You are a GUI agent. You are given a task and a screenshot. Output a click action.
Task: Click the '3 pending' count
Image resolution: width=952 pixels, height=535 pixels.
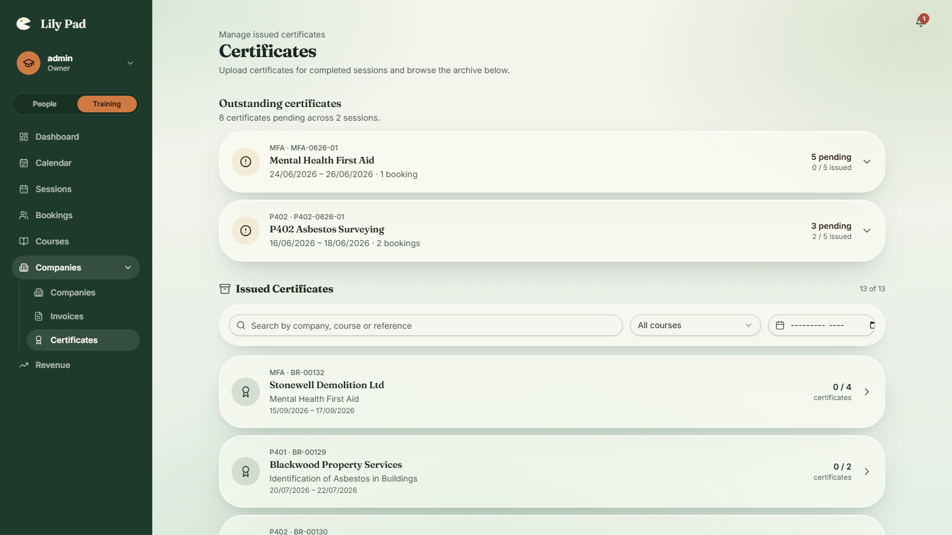[x=831, y=226]
